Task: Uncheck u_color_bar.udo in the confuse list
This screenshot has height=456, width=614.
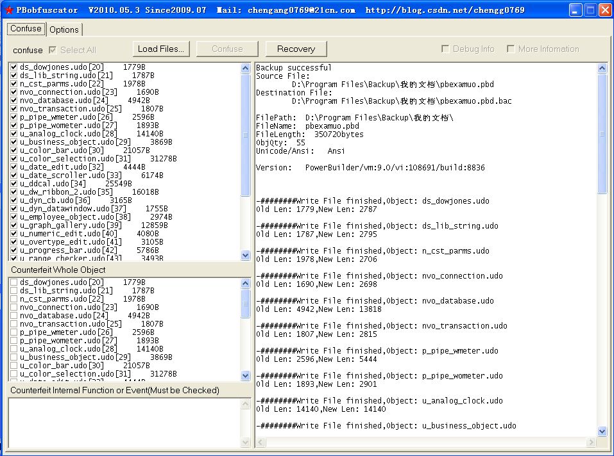Action: point(13,149)
